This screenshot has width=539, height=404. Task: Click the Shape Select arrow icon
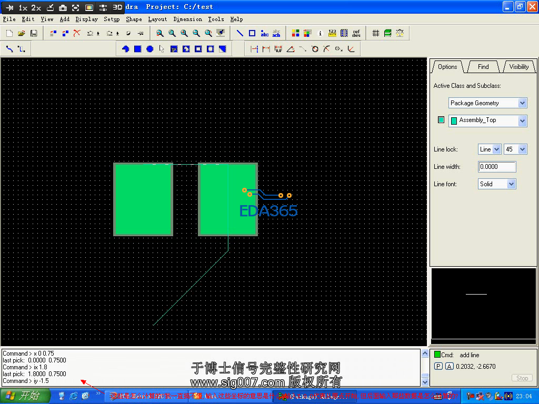tap(162, 49)
